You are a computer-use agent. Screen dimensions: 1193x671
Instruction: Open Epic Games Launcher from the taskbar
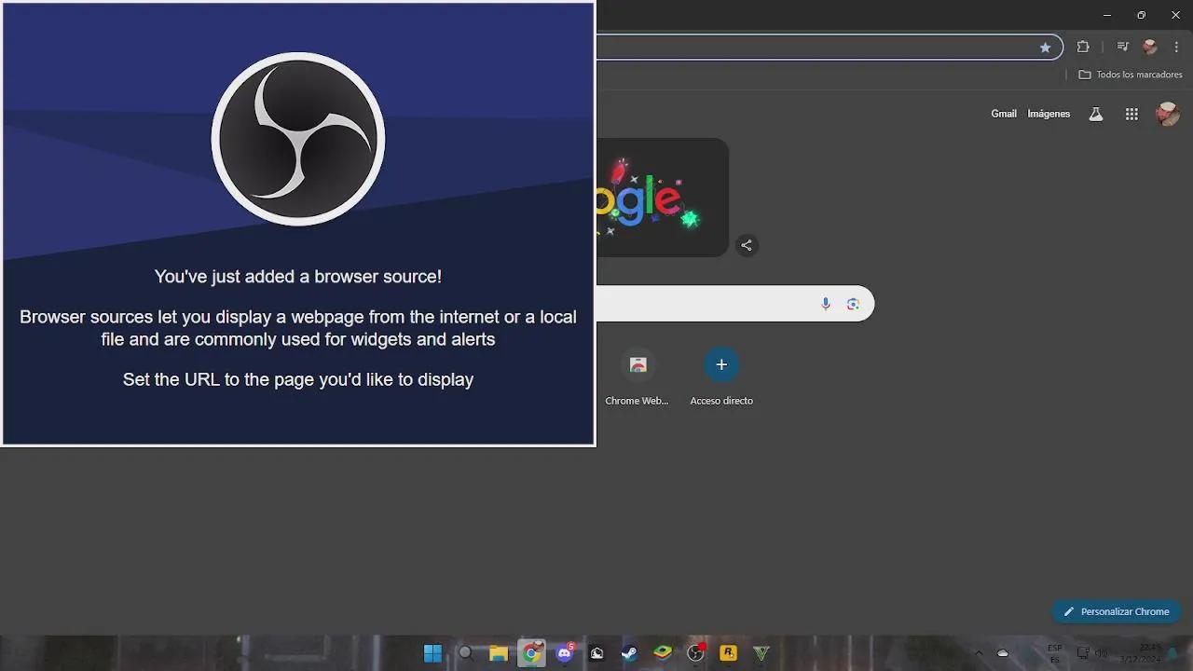point(596,653)
